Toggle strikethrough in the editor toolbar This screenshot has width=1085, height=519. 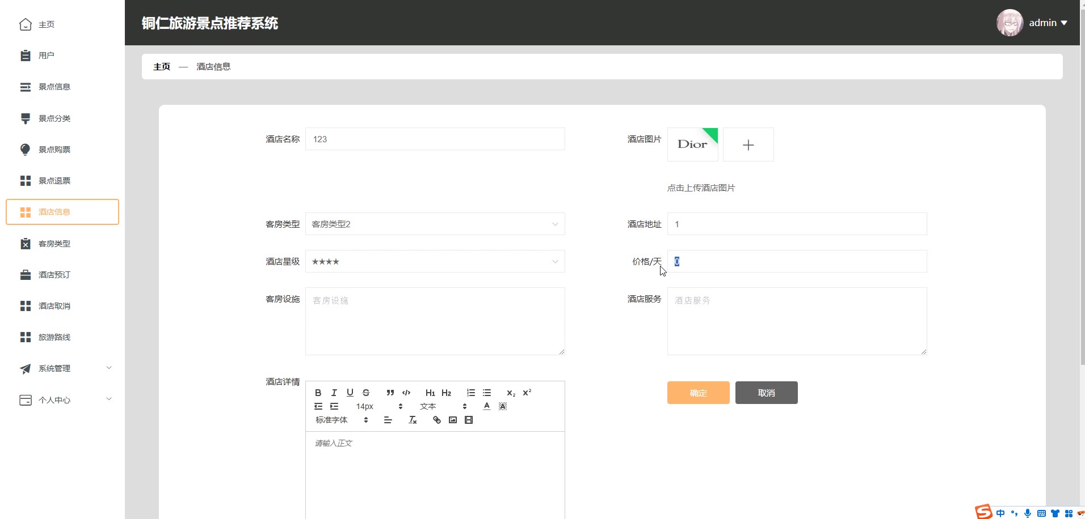[366, 393]
